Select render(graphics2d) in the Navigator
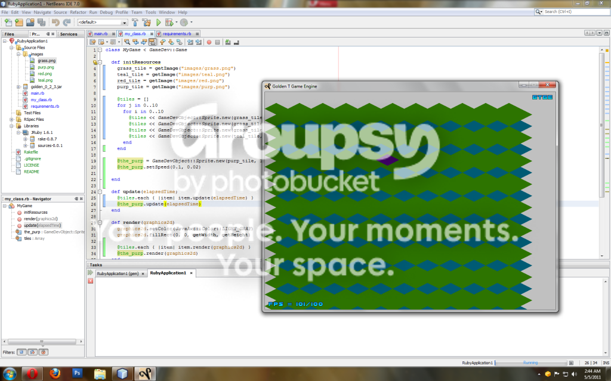611x381 pixels. (x=41, y=219)
